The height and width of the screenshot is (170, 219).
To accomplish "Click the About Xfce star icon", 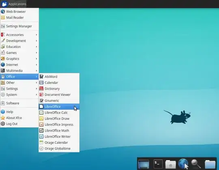I will pyautogui.click(x=3, y=118).
